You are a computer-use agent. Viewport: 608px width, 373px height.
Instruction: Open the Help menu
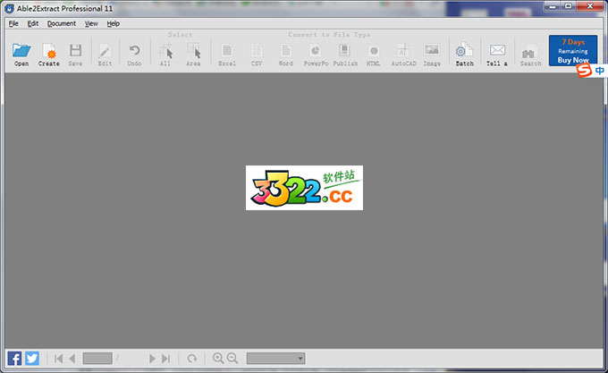coord(114,23)
